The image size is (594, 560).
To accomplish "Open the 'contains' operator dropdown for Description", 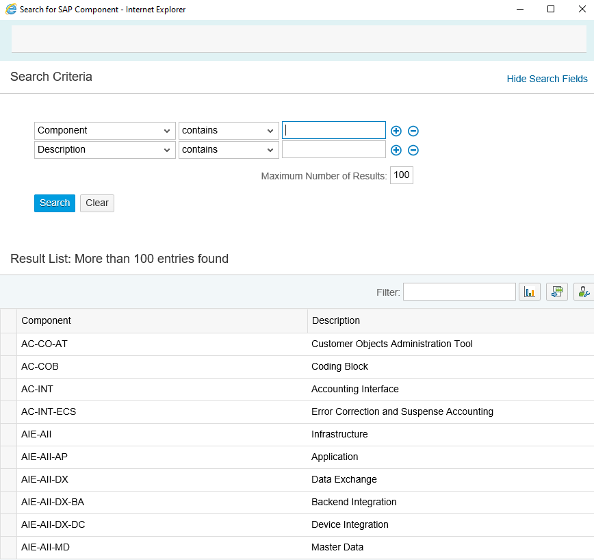I will click(229, 150).
